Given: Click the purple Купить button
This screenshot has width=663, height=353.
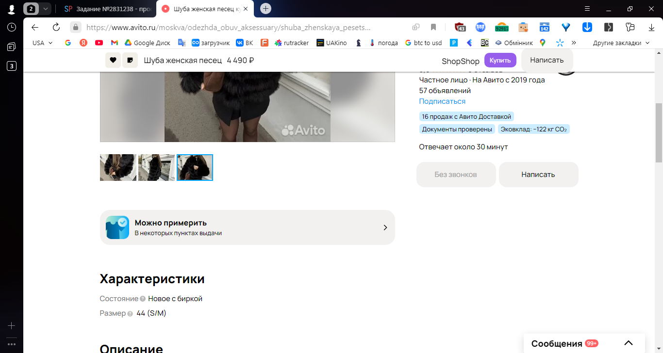Looking at the screenshot, I should (x=500, y=60).
